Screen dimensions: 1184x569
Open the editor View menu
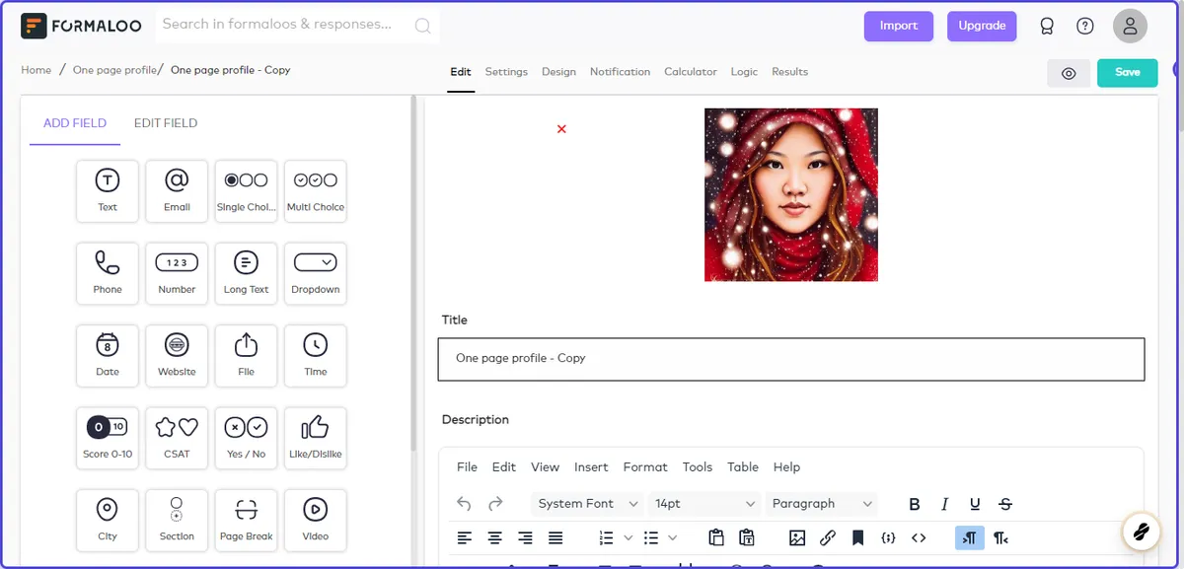pyautogui.click(x=545, y=467)
